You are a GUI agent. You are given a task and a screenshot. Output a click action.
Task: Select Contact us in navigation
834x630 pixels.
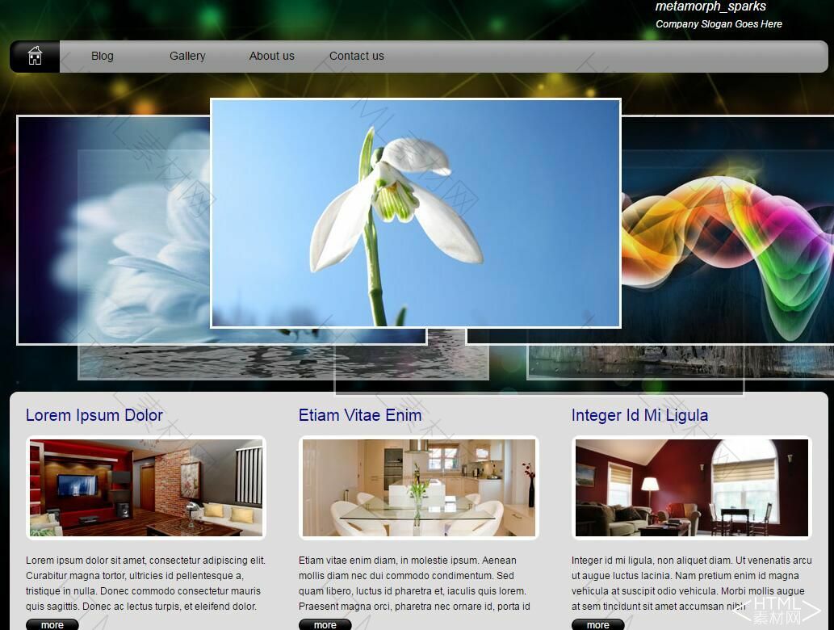point(356,56)
